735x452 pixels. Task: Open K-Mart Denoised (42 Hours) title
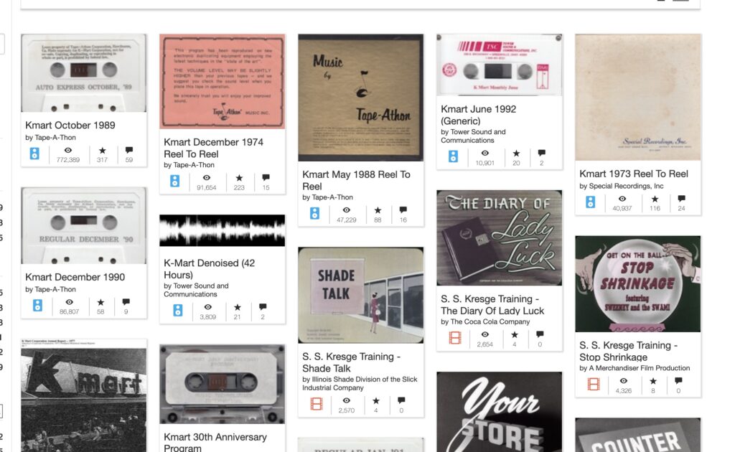[209, 269]
